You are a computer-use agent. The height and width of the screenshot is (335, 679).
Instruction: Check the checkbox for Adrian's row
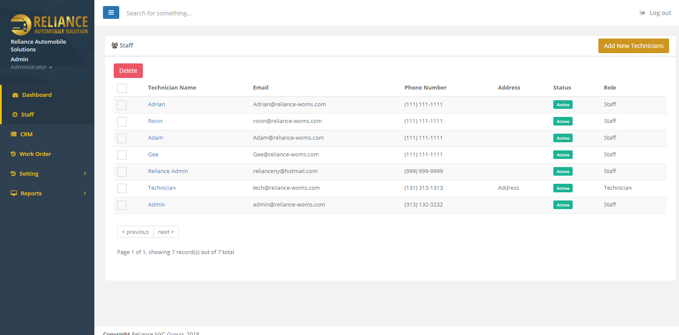(122, 105)
